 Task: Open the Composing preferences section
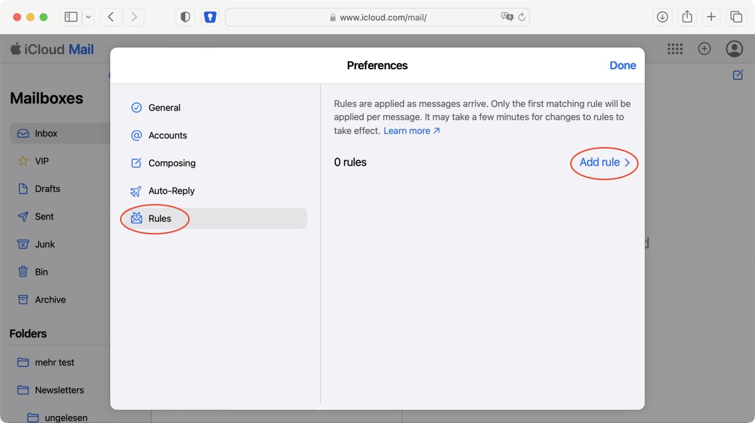pos(171,163)
